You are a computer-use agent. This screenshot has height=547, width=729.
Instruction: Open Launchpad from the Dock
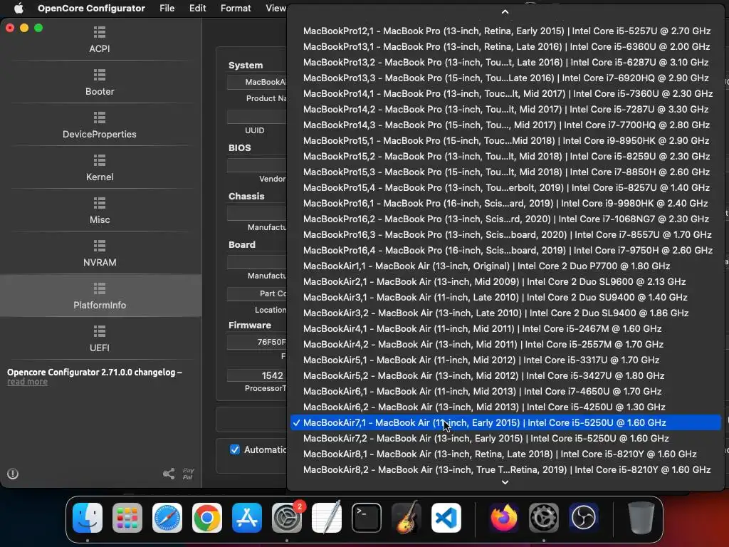pos(127,518)
